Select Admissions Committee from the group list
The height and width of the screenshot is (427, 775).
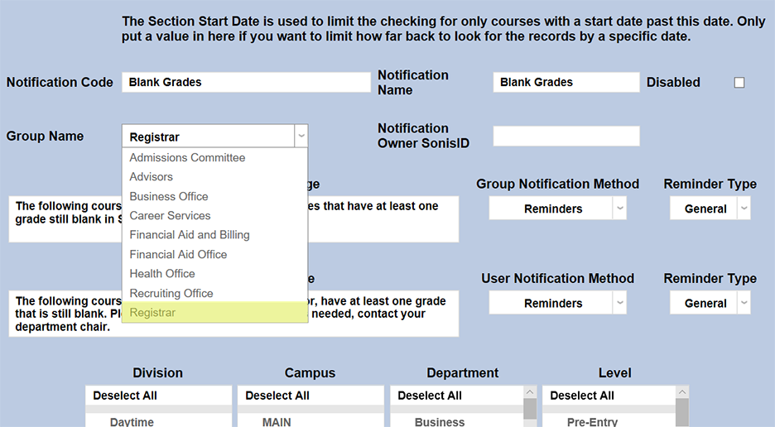(187, 157)
